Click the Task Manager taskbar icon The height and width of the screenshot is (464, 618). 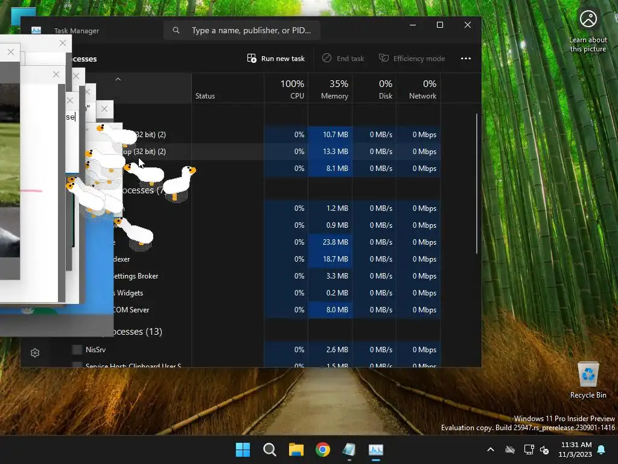376,449
